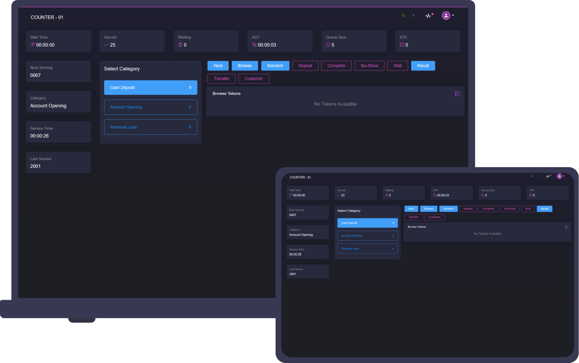Viewport: 579px width, 363px height.
Task: Click STE bars icon on laptop
Action: click(x=402, y=44)
